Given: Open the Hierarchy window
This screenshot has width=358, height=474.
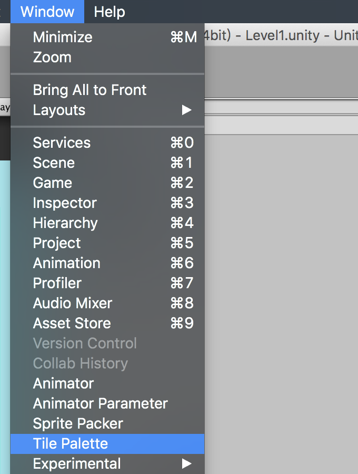Looking at the screenshot, I should click(x=65, y=223).
